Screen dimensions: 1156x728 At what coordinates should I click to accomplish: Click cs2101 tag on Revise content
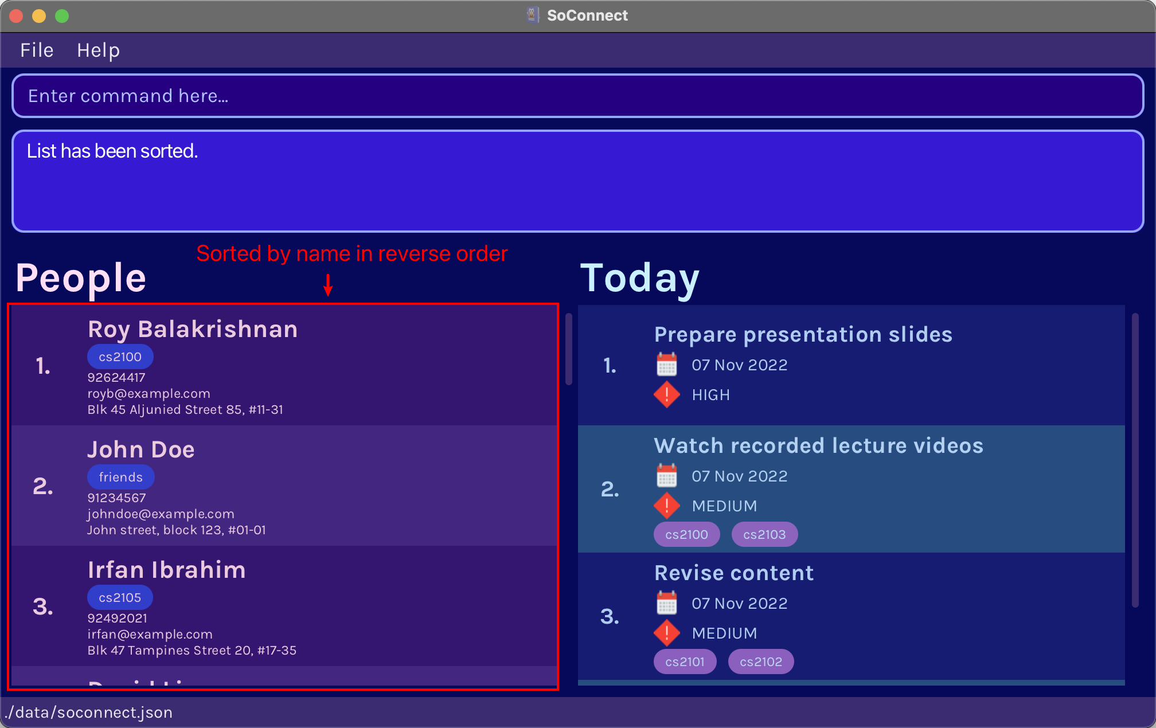685,662
